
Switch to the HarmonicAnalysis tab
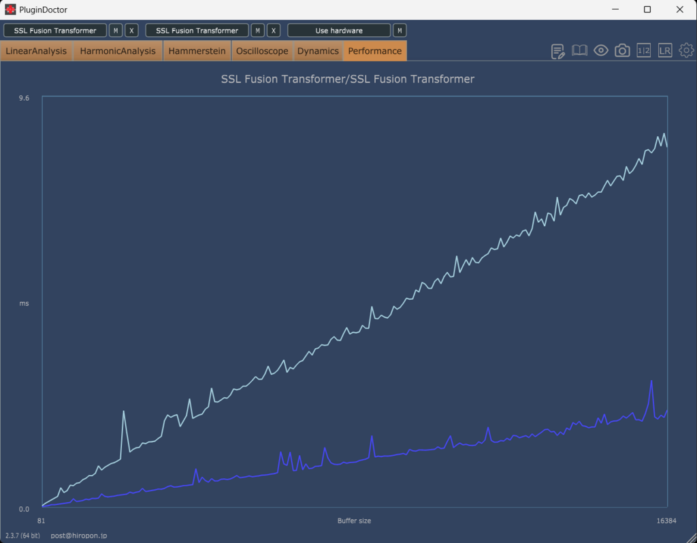tap(118, 50)
